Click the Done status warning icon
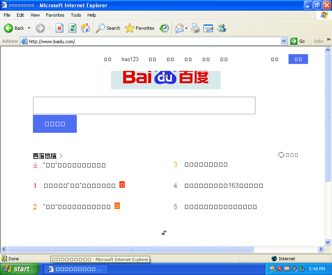 (x=4, y=258)
